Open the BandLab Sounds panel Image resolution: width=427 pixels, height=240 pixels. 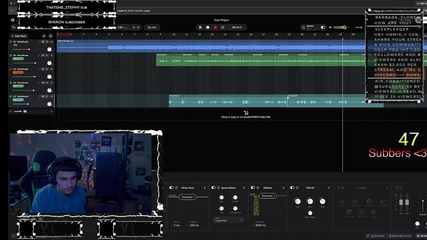point(400,236)
